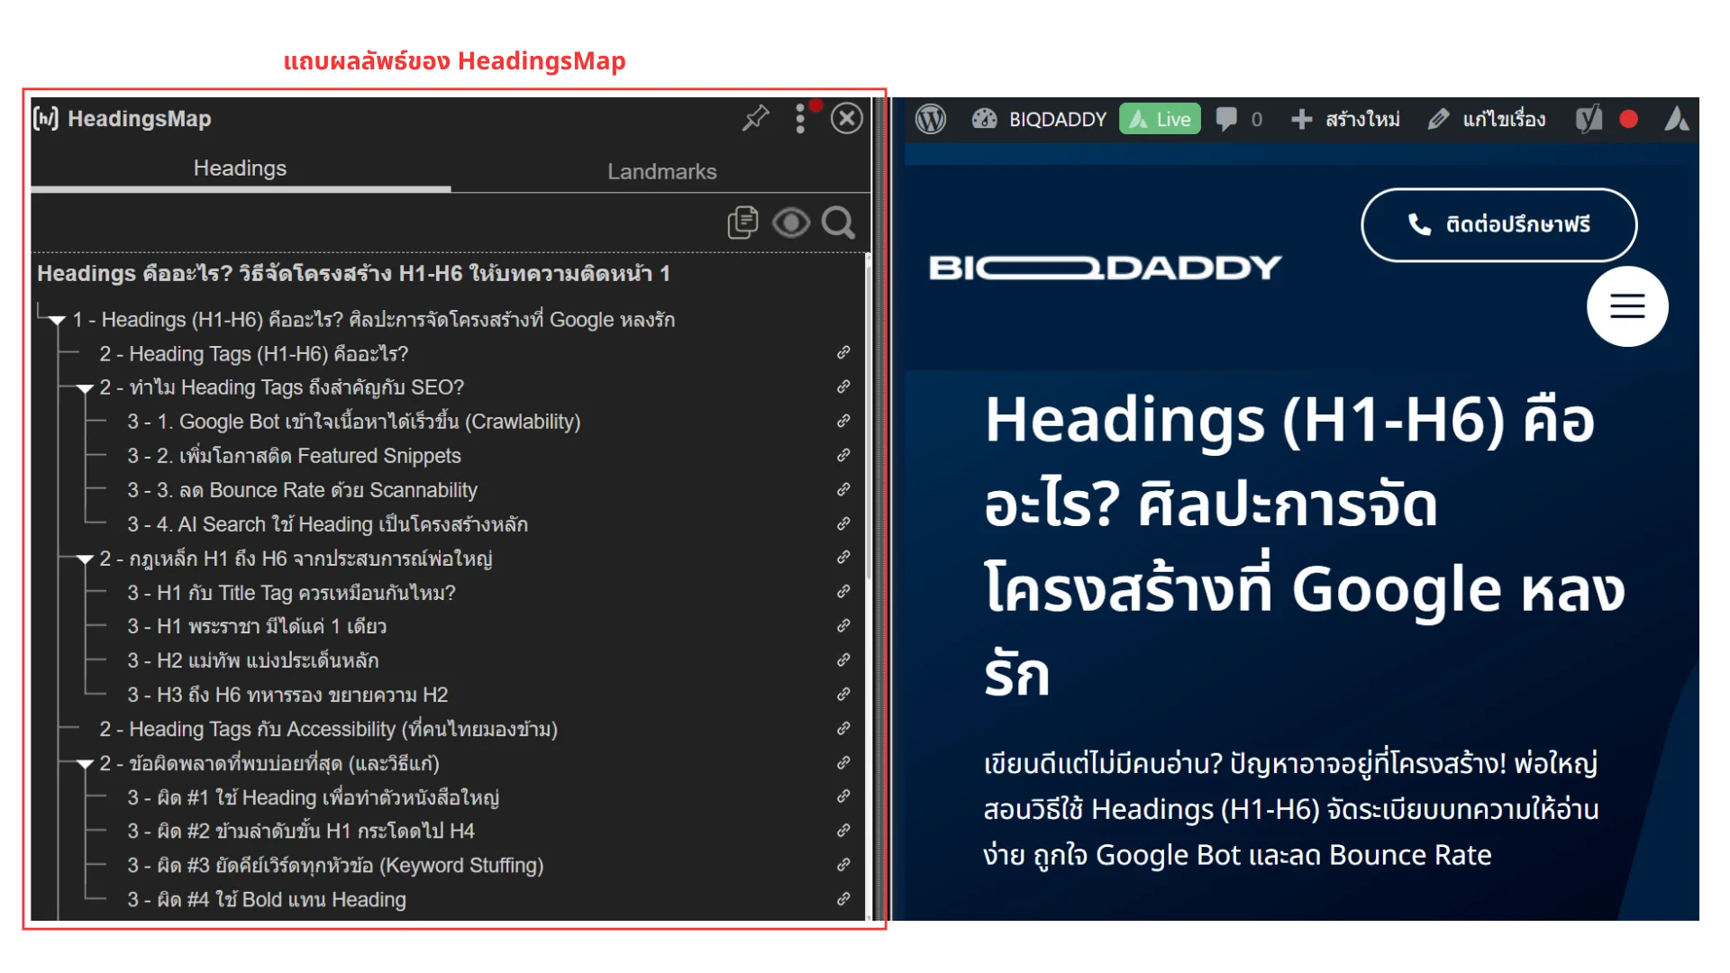Viewport: 1730px width, 973px height.
Task: Select heading '3 - H2 แม่ทัพ แบ่งประเด็นหลัก'
Action: [x=252, y=660]
